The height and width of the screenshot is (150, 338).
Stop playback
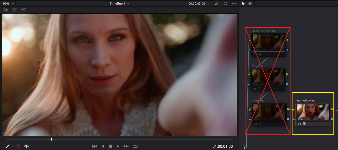click(110, 146)
